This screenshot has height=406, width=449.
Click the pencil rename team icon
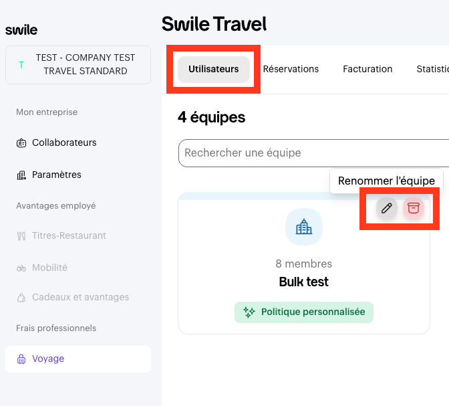pos(386,208)
